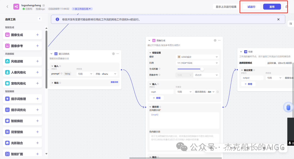Select the 宠物风格化 tool icon
This screenshot has width=294, height=159.
[7, 83]
